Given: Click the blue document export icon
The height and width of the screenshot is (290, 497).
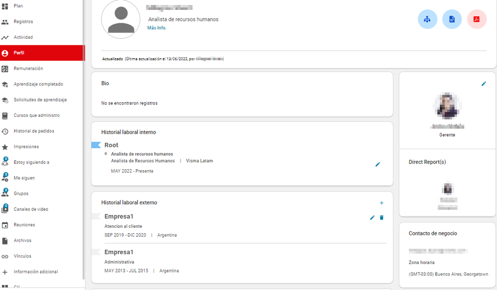Looking at the screenshot, I should (452, 19).
